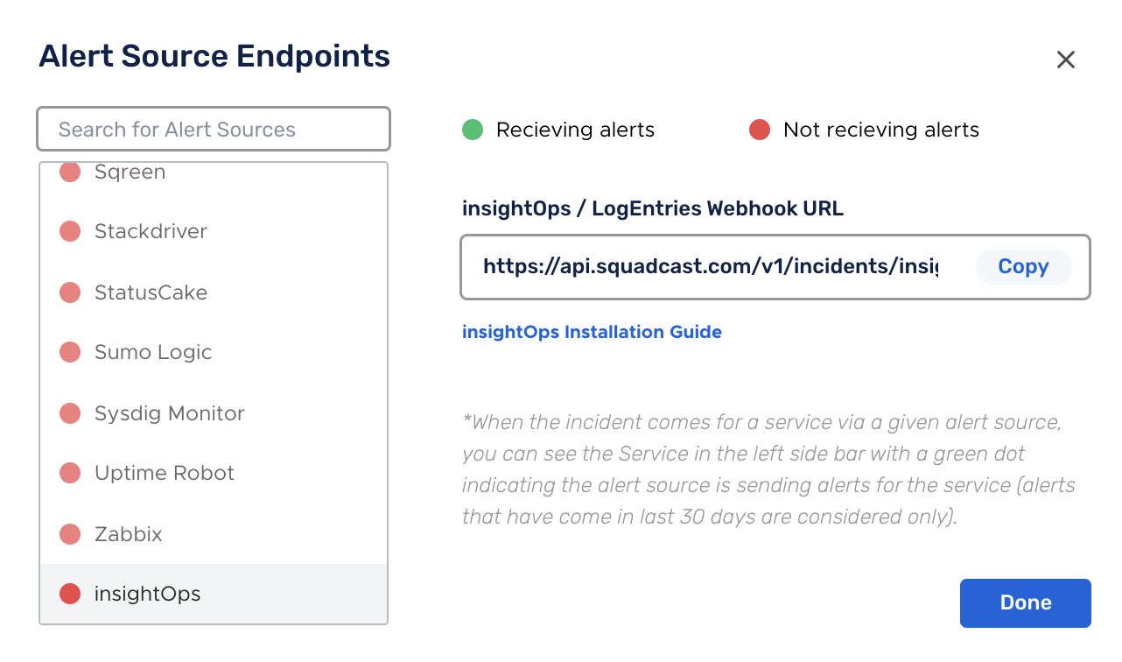Click the red dot next to Sysdig Monitor

tap(70, 413)
